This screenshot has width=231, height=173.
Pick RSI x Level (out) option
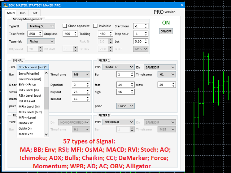[31, 96]
